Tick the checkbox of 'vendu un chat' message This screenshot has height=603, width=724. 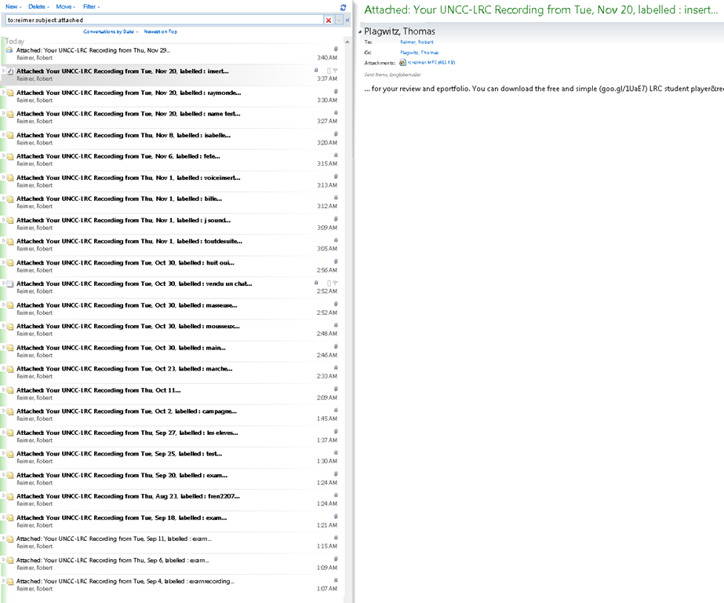10,283
